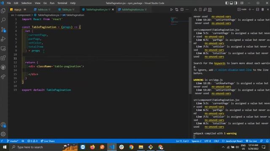
Task: Open the GitHub view in activity bar
Action: (x=3, y=67)
